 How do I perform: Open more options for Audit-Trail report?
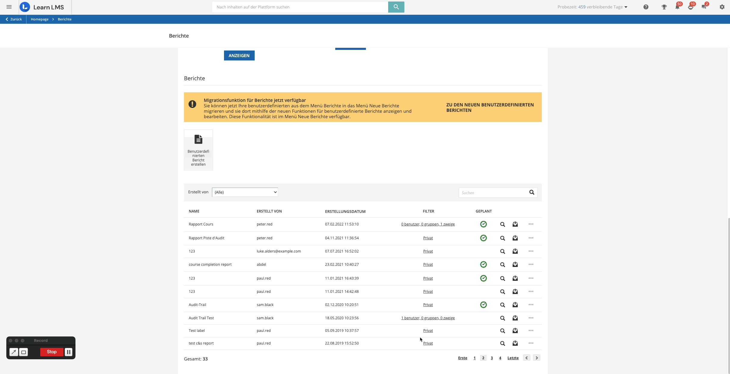(x=531, y=305)
